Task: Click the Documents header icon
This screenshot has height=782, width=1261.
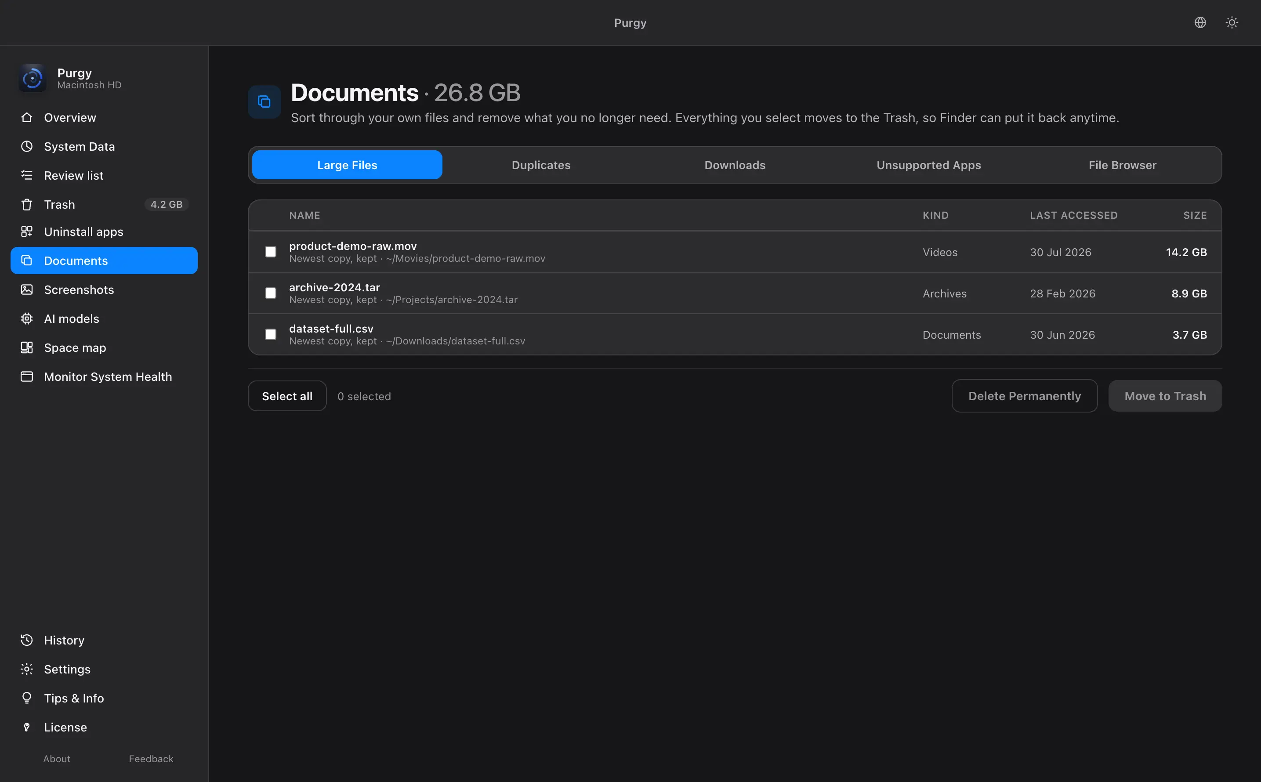Action: click(265, 102)
